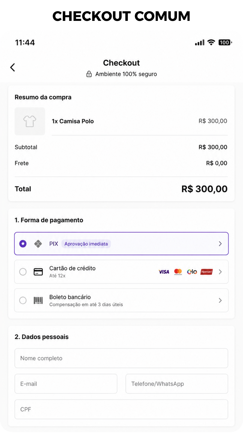Expand the PIX option chevron

coord(220,244)
